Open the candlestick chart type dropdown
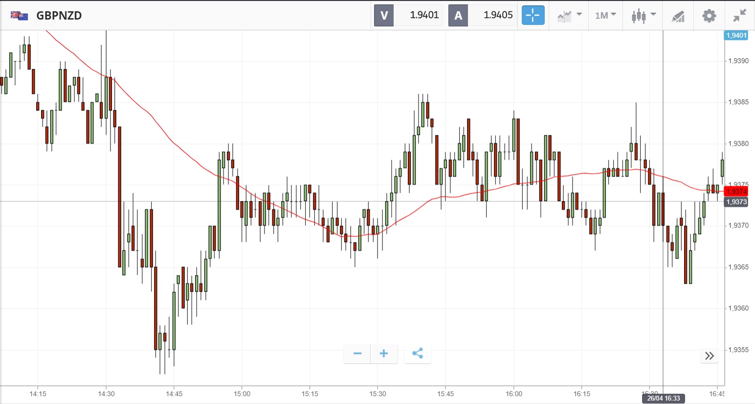This screenshot has width=755, height=404. pos(644,16)
